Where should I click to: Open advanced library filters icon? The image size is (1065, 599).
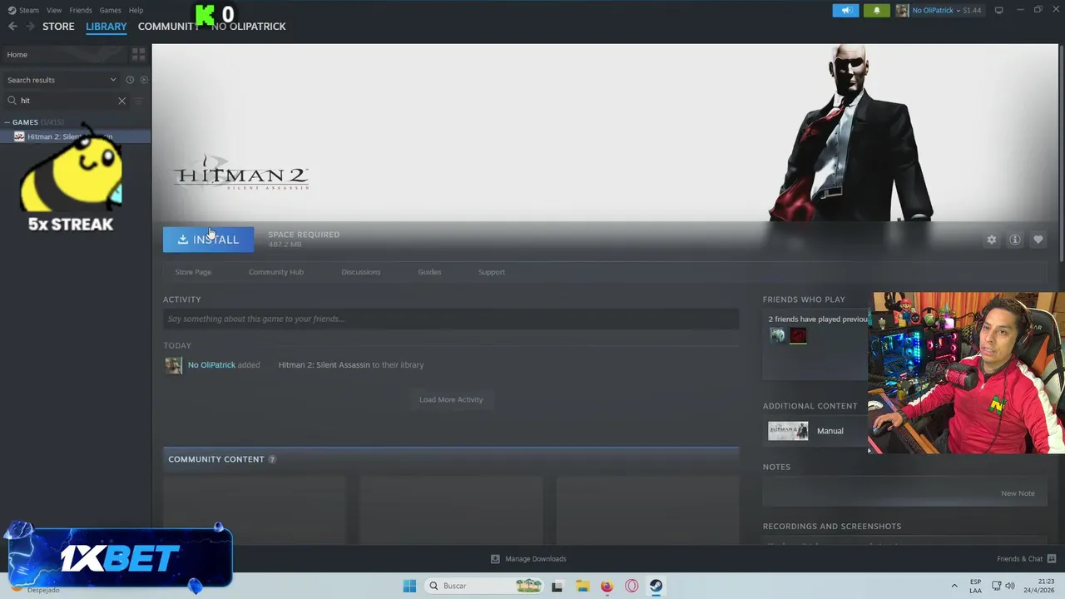point(138,101)
